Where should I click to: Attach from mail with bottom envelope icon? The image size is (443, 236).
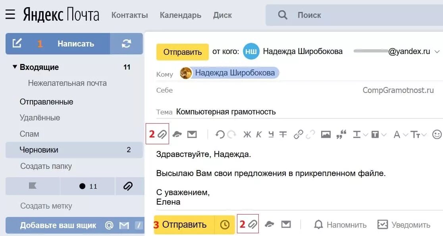coord(286,224)
